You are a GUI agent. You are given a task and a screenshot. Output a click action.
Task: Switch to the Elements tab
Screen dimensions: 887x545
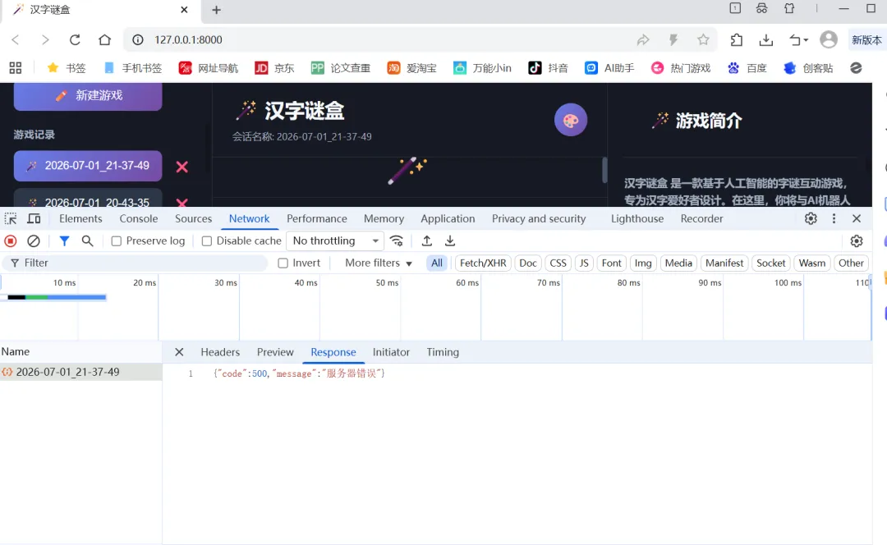pos(80,219)
